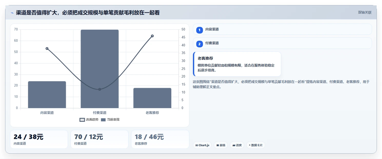Click left axis value 70
Screen dimensions: 382x159
(16, 29)
